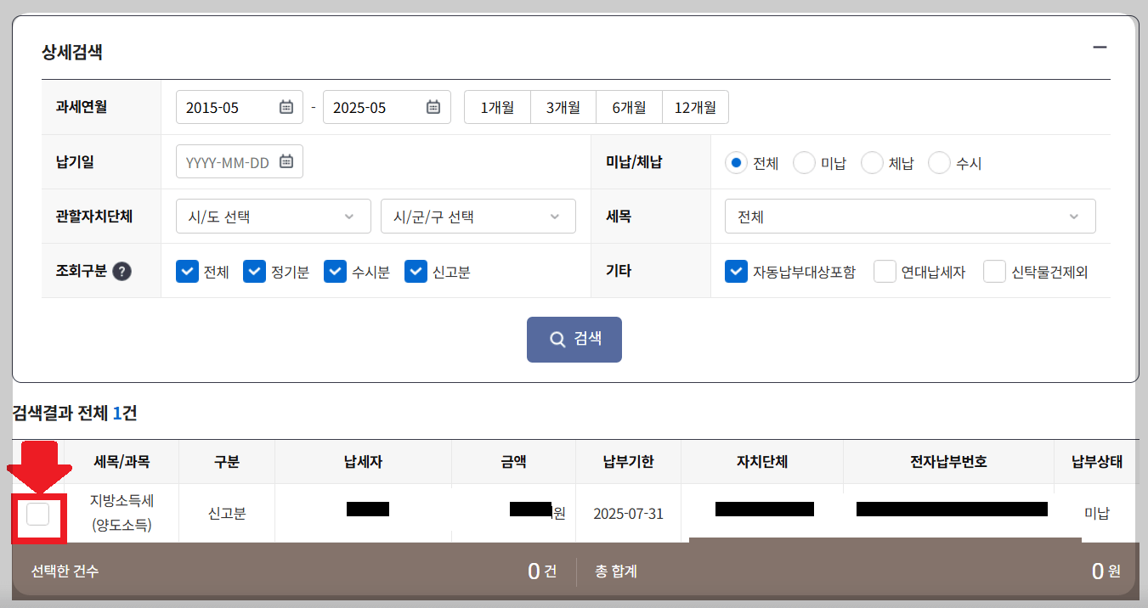Collapse the 상세검색 panel with minus icon

(1100, 47)
